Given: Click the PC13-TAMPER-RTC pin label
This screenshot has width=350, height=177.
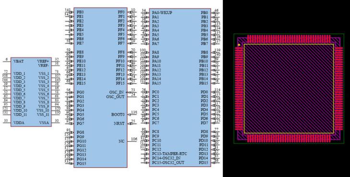Looking at the screenshot, I should pos(169,154).
